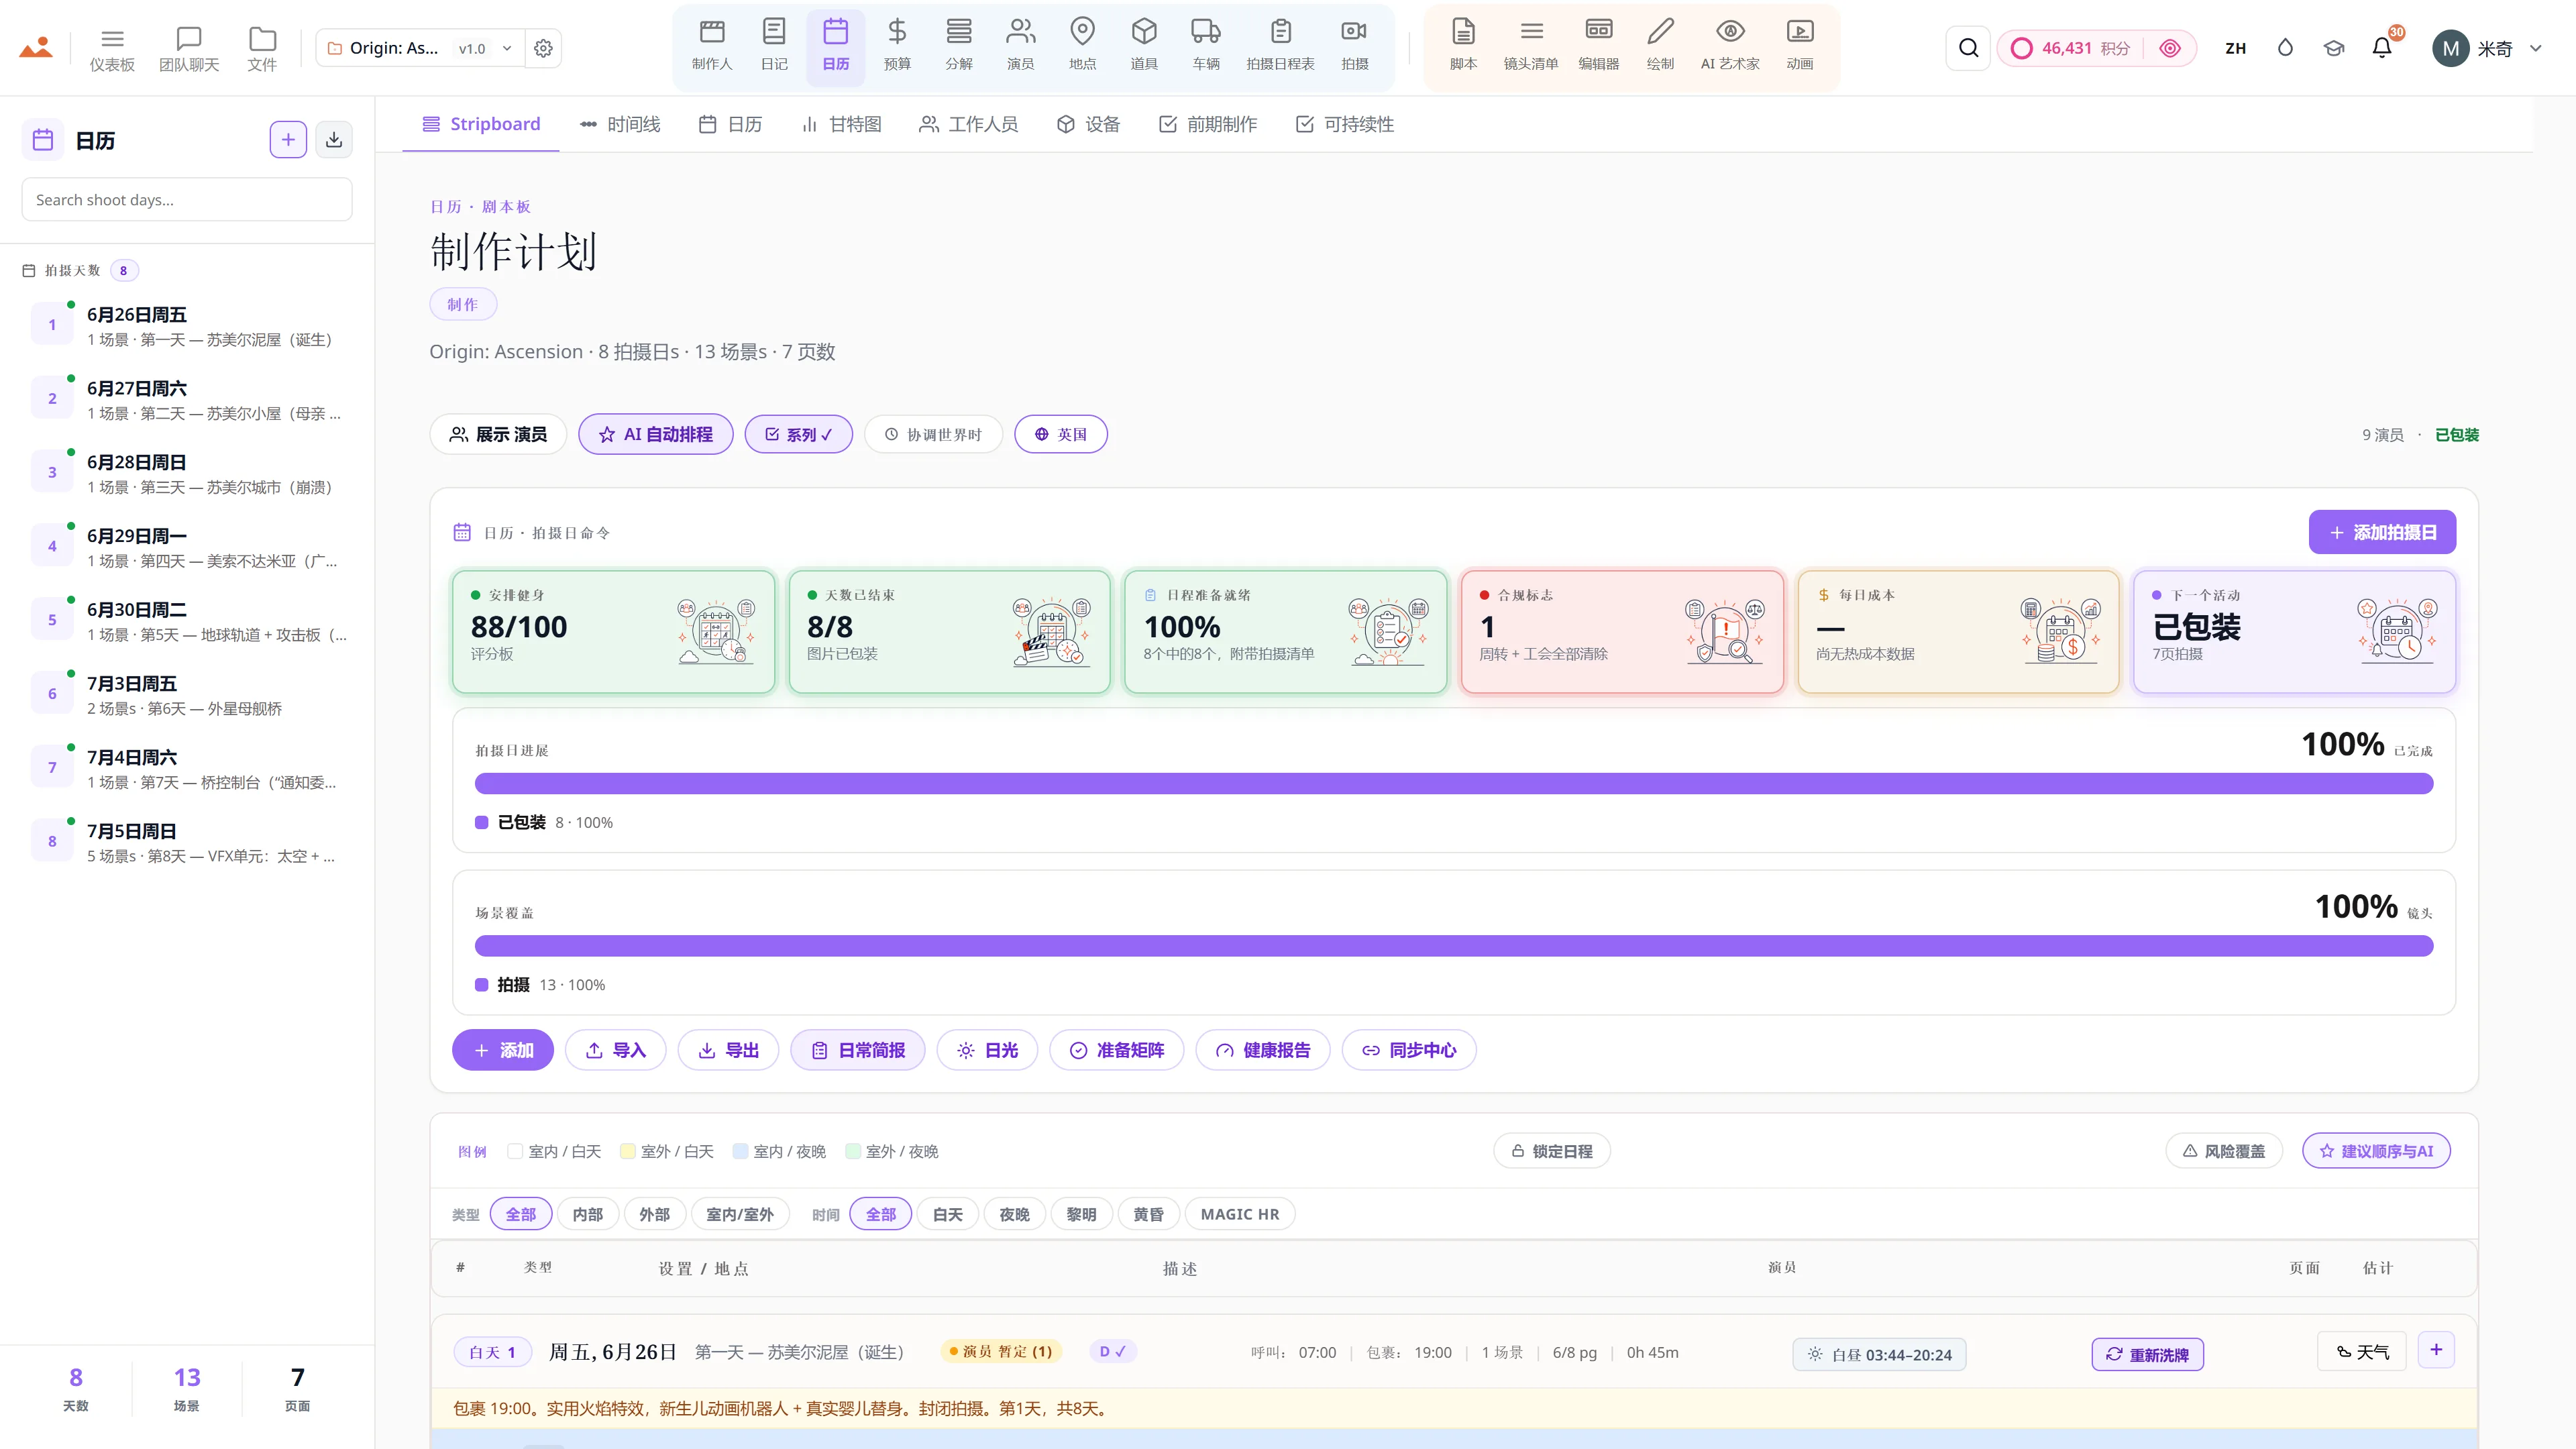Open project settings gear icon
Viewport: 2576px width, 1449px height.
[543, 48]
